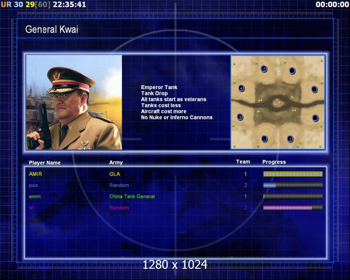
Task: Click the 'GLA' army entry
Action: coord(114,174)
